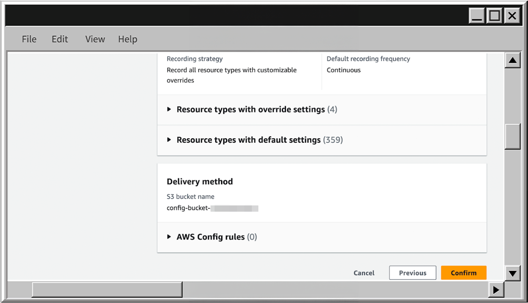Image resolution: width=528 pixels, height=303 pixels.
Task: Click the vertical scrollbar down arrow
Action: point(513,273)
